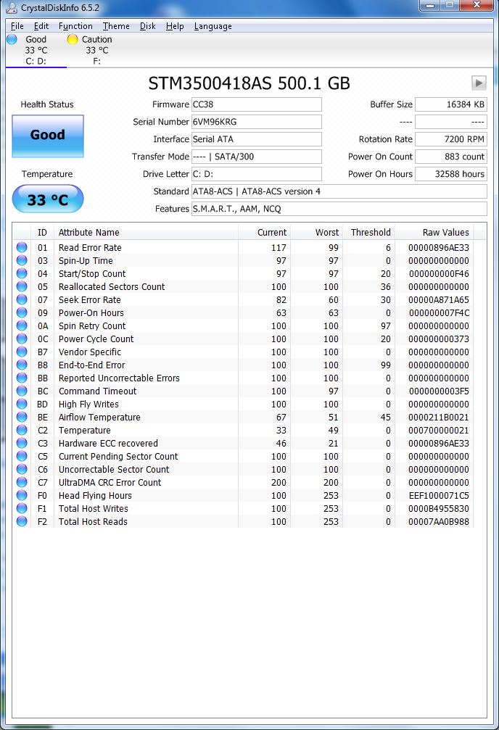The image size is (499, 730).
Task: Click the Transfer Mode field SATA/300
Action: click(x=257, y=157)
